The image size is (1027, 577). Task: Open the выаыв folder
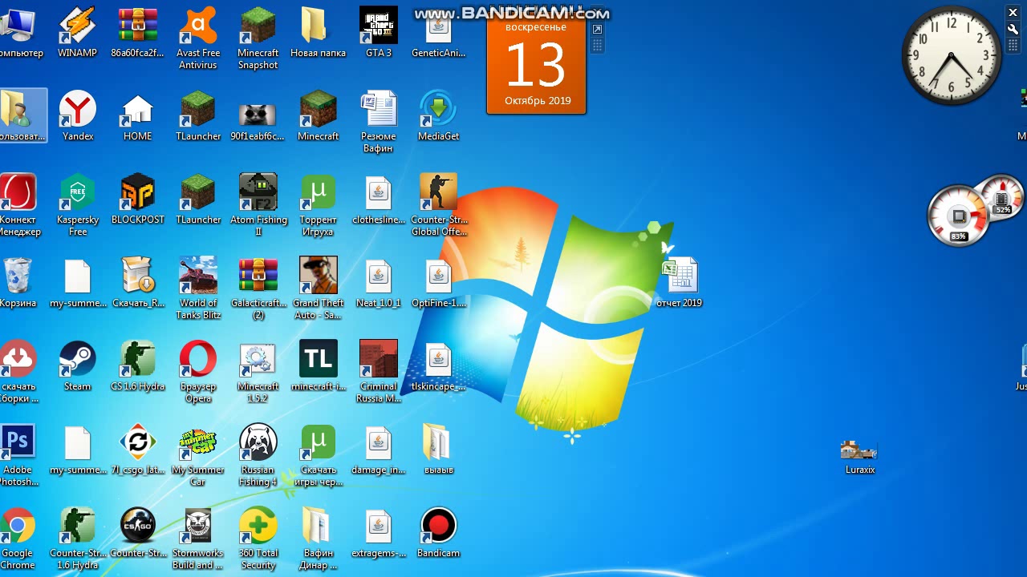click(439, 449)
